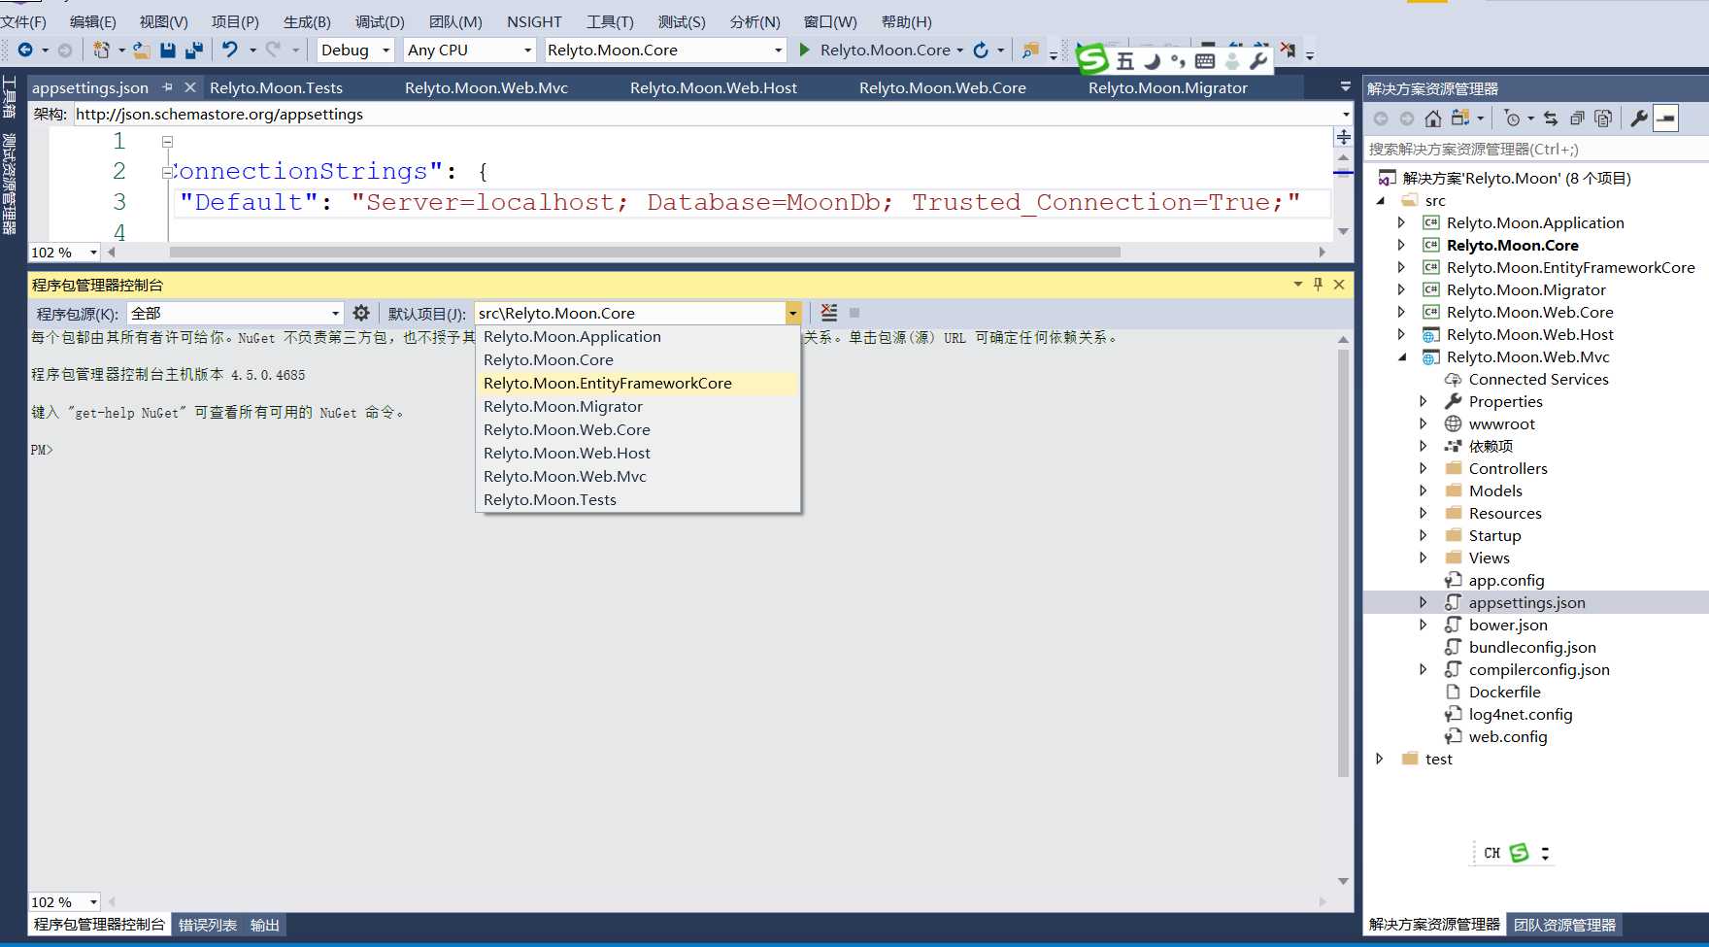Select appsettings.json in Solution Explorer
Viewport: 1709px width, 947px height.
point(1526,602)
